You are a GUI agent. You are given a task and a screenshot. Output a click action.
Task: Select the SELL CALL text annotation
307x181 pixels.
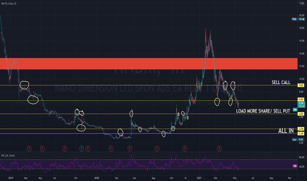[x=281, y=82]
